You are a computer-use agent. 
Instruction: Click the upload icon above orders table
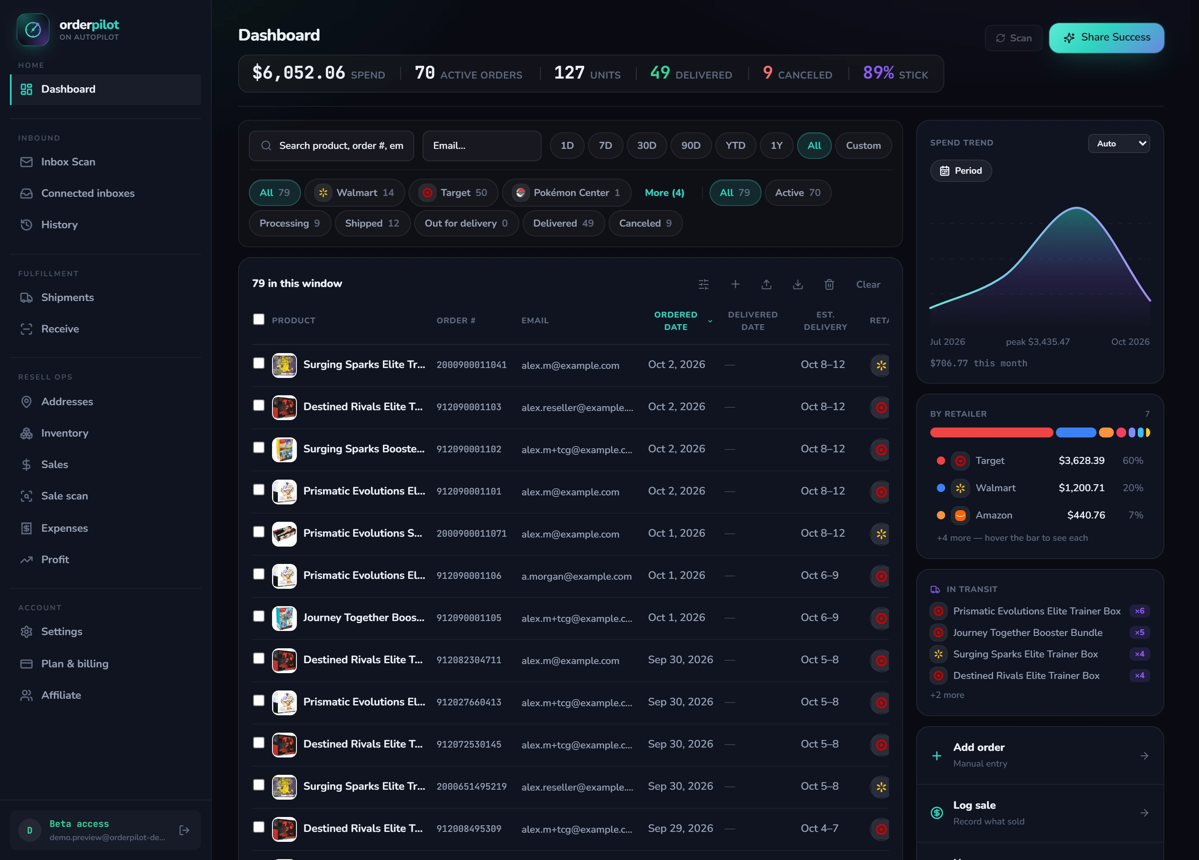pos(766,284)
